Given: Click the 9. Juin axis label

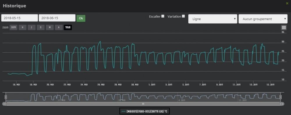Looking at the screenshot, I should 219,85.
